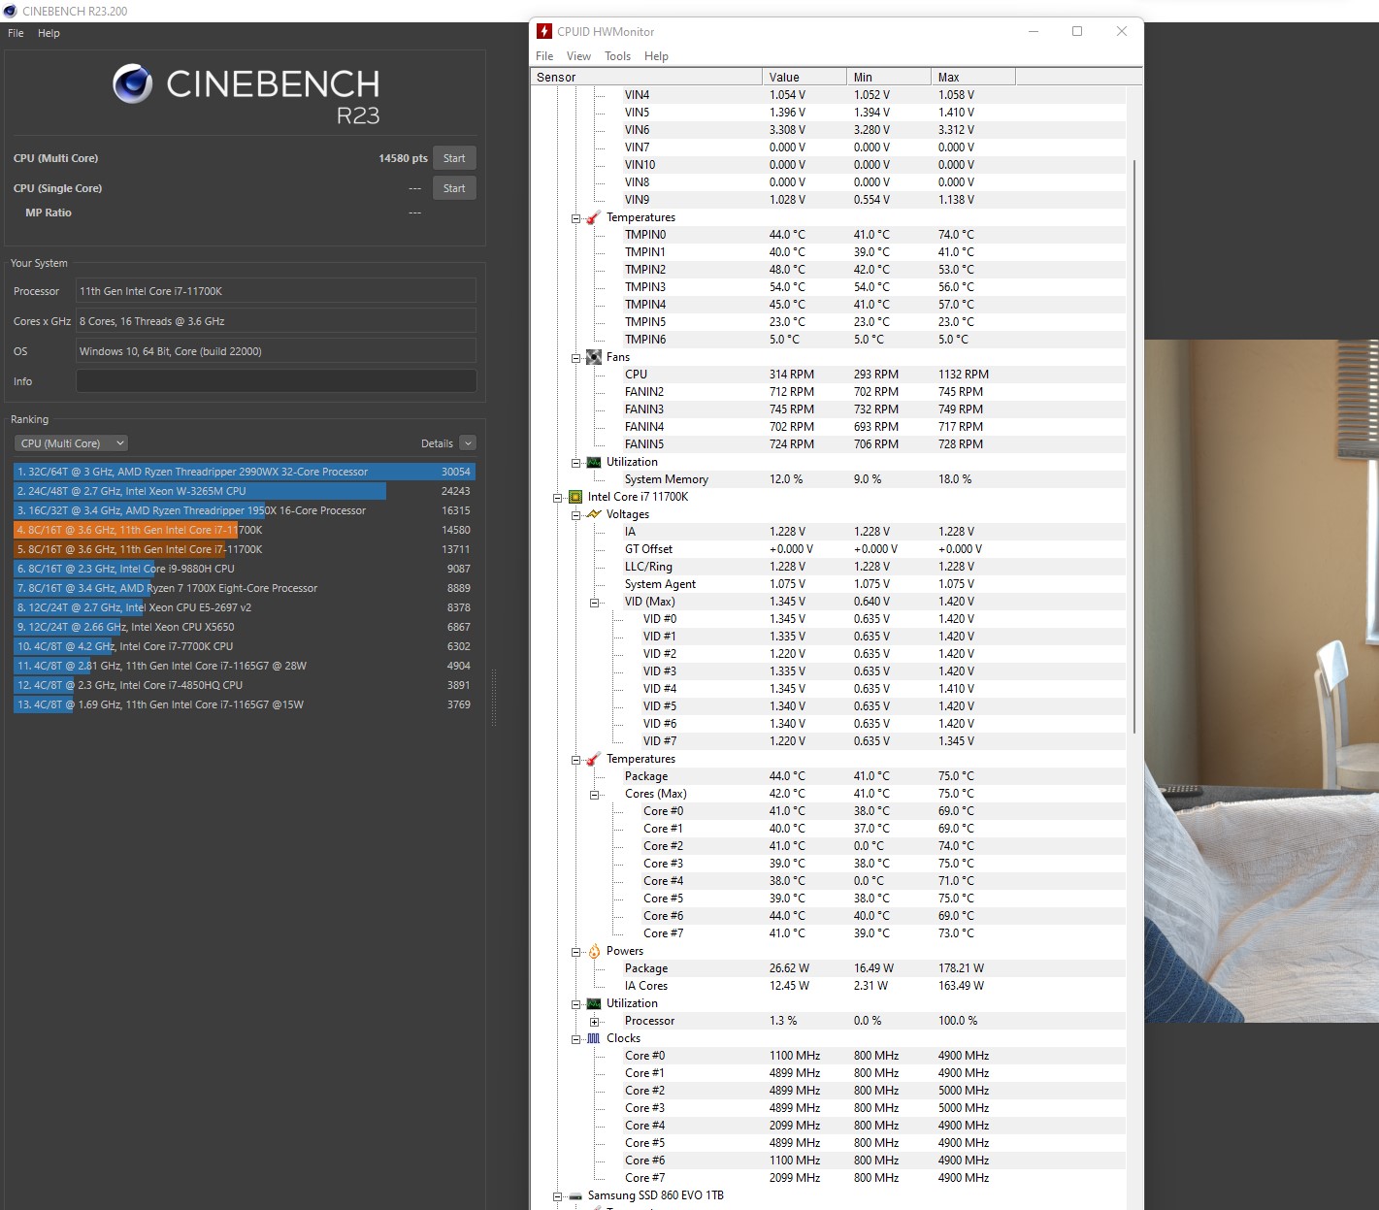Collapse the Clocks group
The image size is (1379, 1210).
(575, 1039)
